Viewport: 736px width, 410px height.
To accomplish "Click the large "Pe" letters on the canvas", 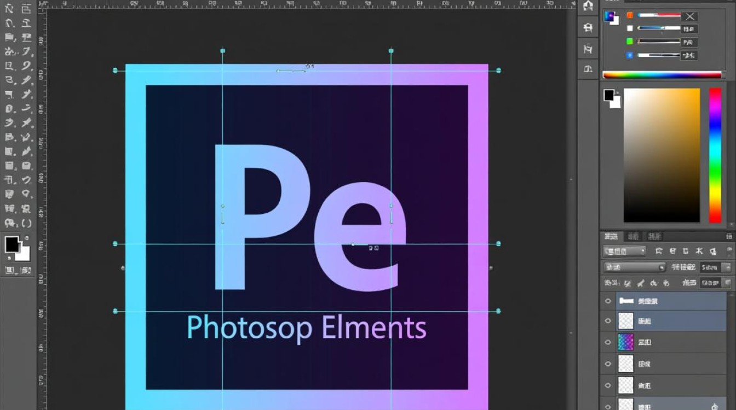I will point(311,217).
